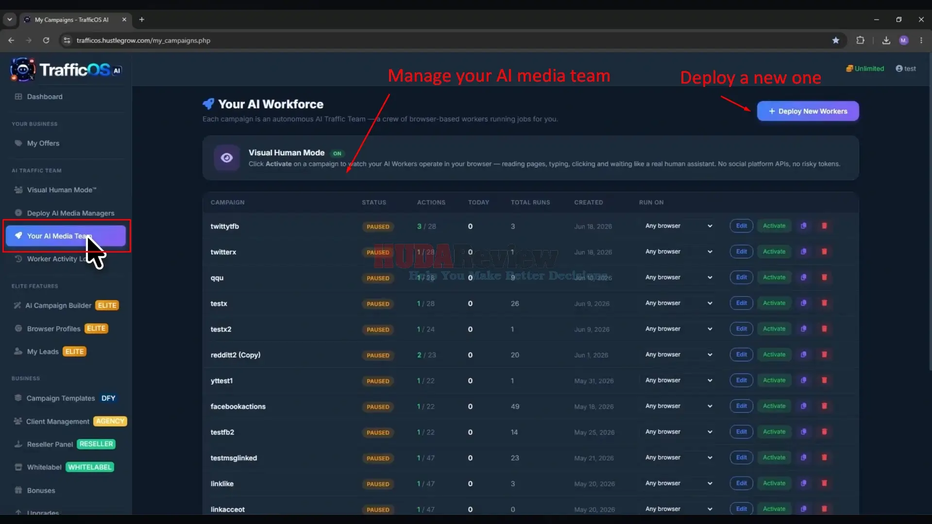Delete the yttest1 campaign
Screen dimensions: 932x524
pyautogui.click(x=824, y=380)
